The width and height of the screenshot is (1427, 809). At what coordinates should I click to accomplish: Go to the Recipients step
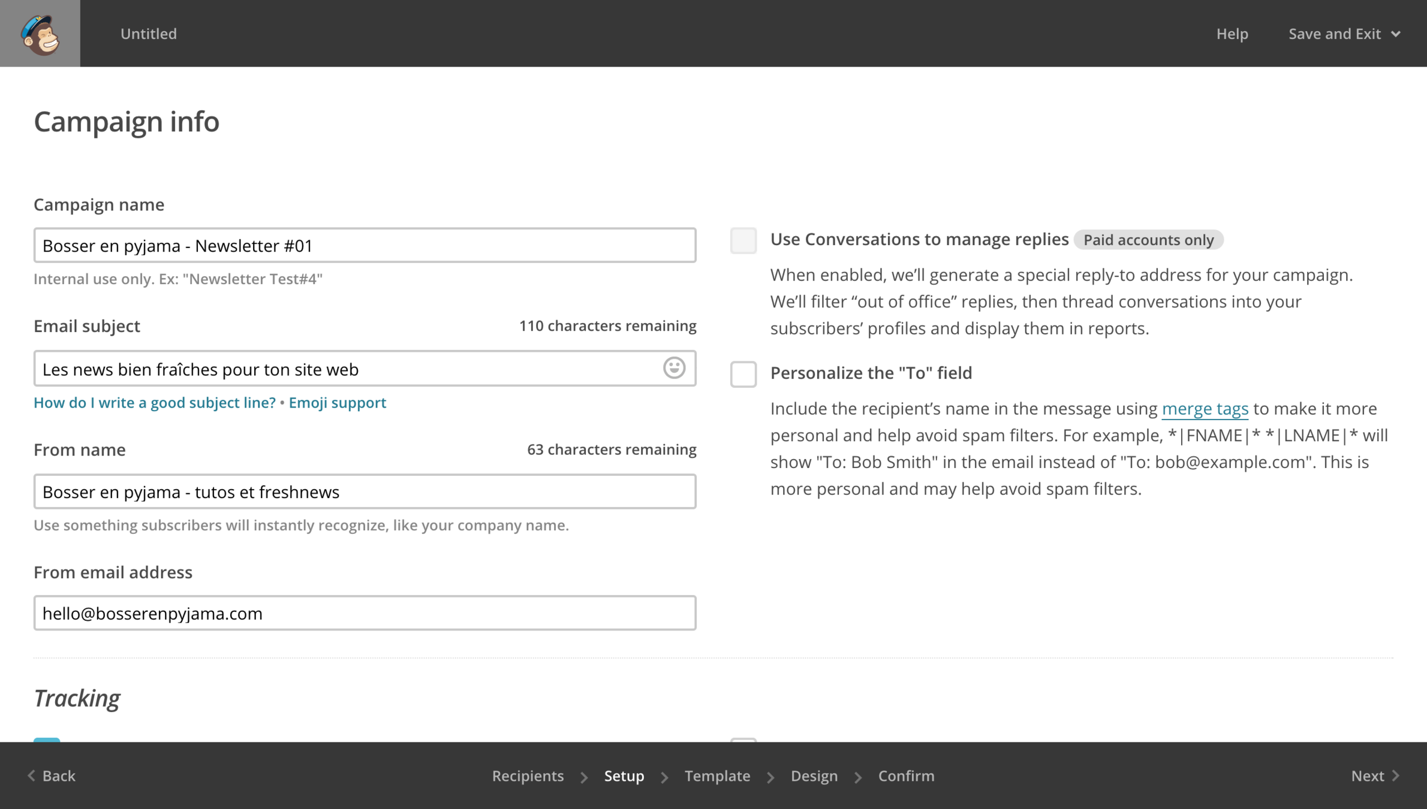[528, 776]
